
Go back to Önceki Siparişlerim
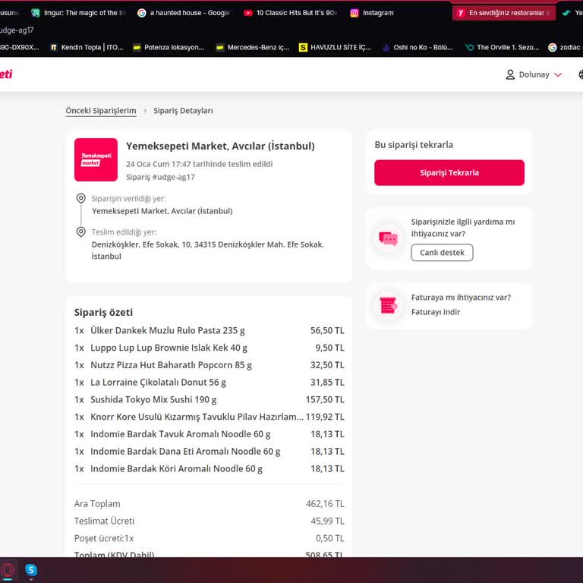101,111
